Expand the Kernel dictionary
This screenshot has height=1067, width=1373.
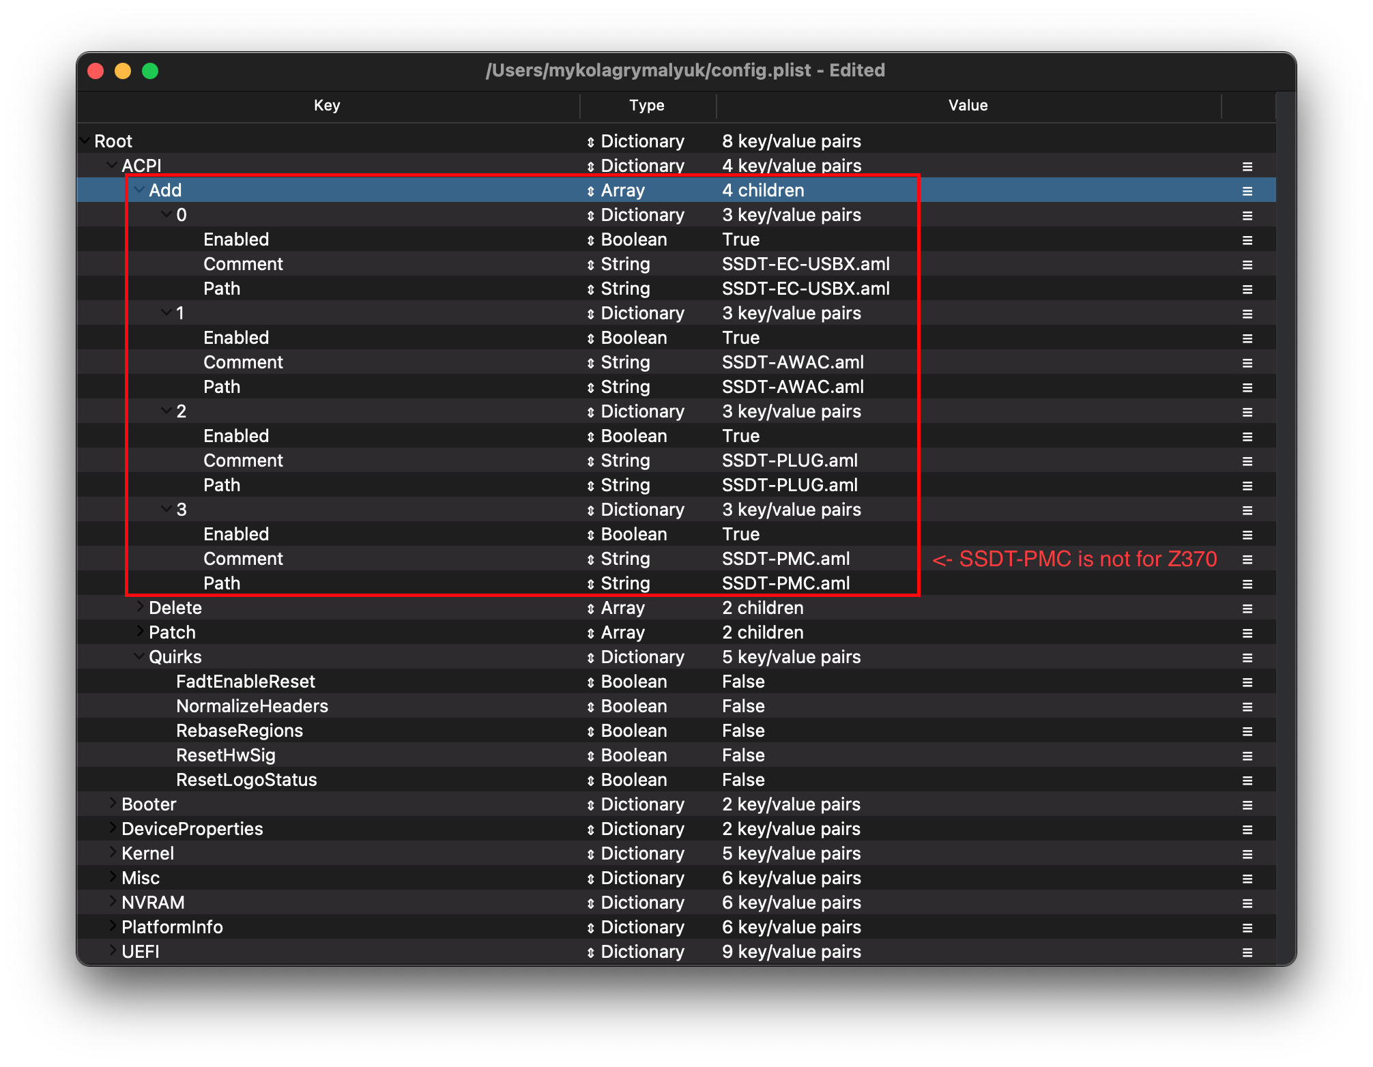tap(113, 853)
